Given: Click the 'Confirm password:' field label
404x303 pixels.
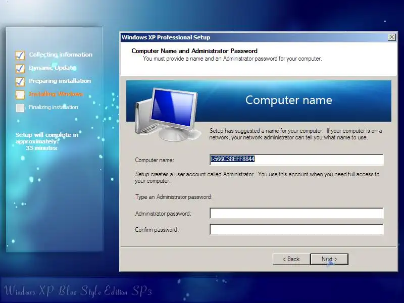Looking at the screenshot, I should 157,230.
